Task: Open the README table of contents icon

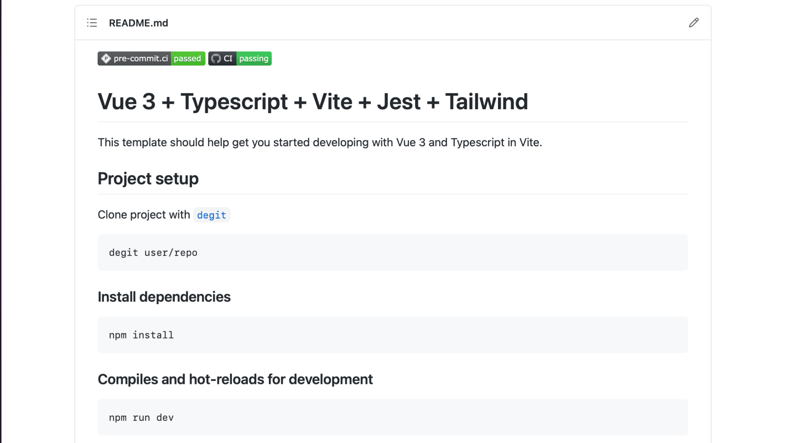Action: coord(92,23)
